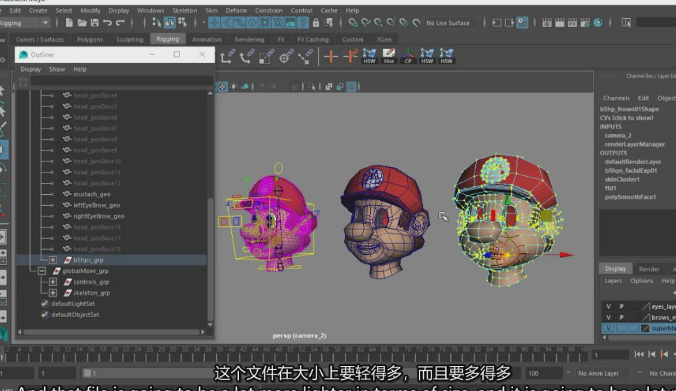Expand the controls_grp node
Screen dimensions: 676x391
click(x=52, y=282)
